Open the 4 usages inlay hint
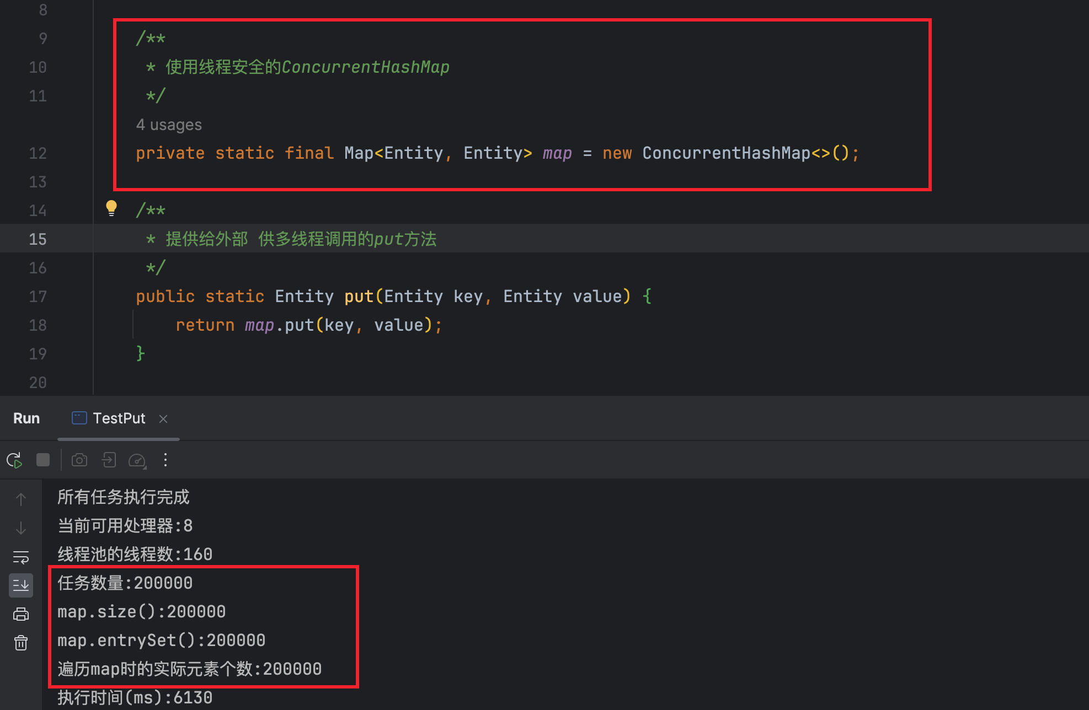This screenshot has width=1089, height=710. [x=169, y=125]
